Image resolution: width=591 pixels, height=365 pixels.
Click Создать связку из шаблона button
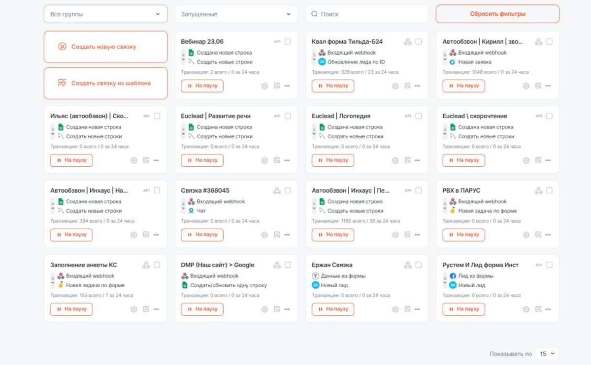tap(105, 83)
